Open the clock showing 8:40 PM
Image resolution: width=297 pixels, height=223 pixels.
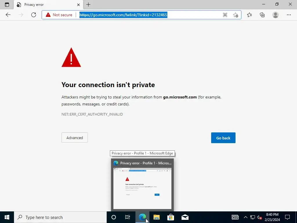pyautogui.click(x=272, y=217)
